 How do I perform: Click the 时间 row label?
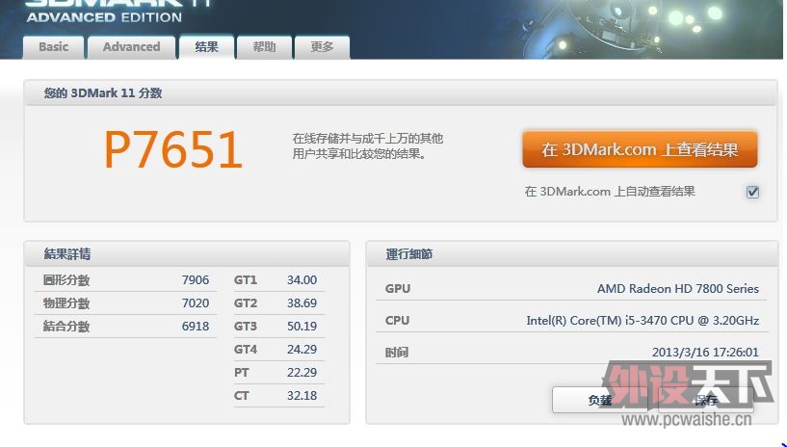tap(397, 353)
